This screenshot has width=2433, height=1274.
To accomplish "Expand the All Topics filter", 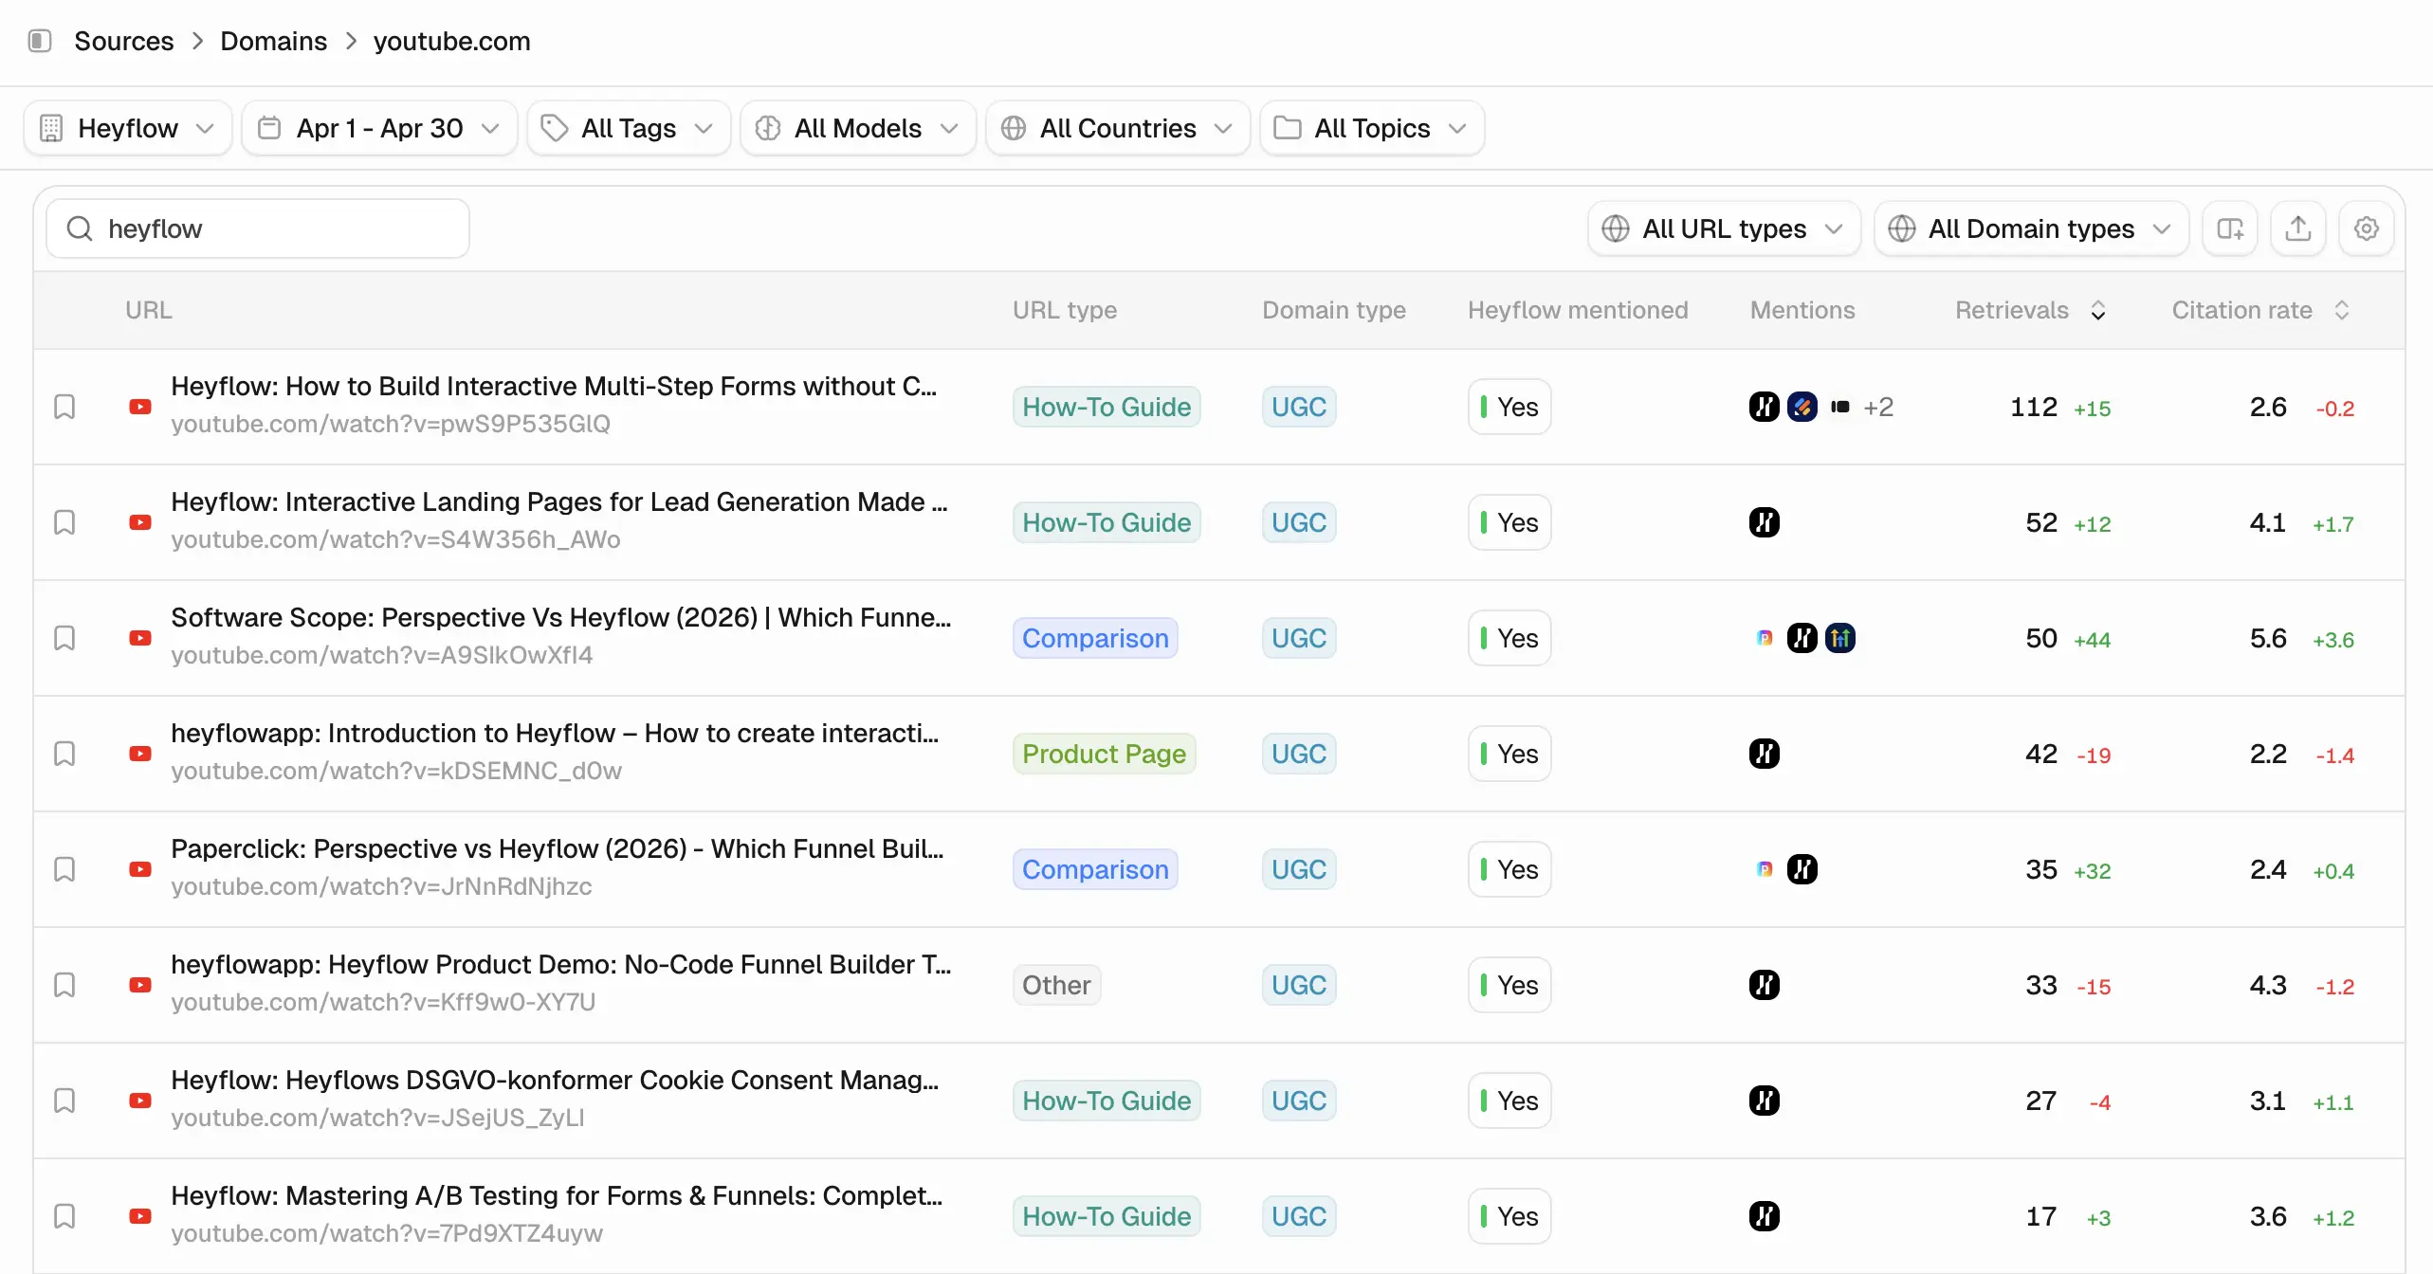I will pyautogui.click(x=1372, y=128).
